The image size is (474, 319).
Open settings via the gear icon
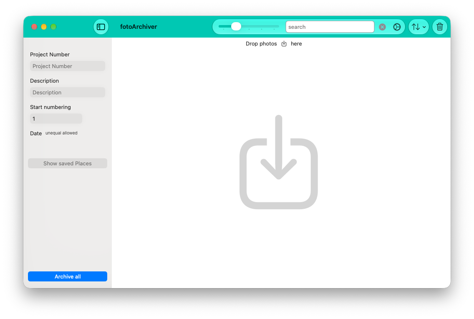397,27
